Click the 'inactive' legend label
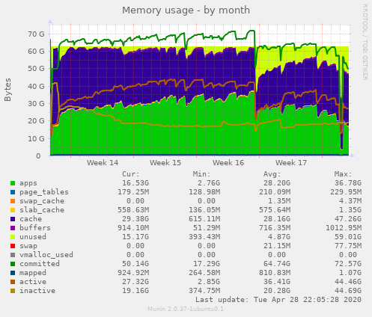The width and height of the screenshot is (372, 317). (37, 291)
